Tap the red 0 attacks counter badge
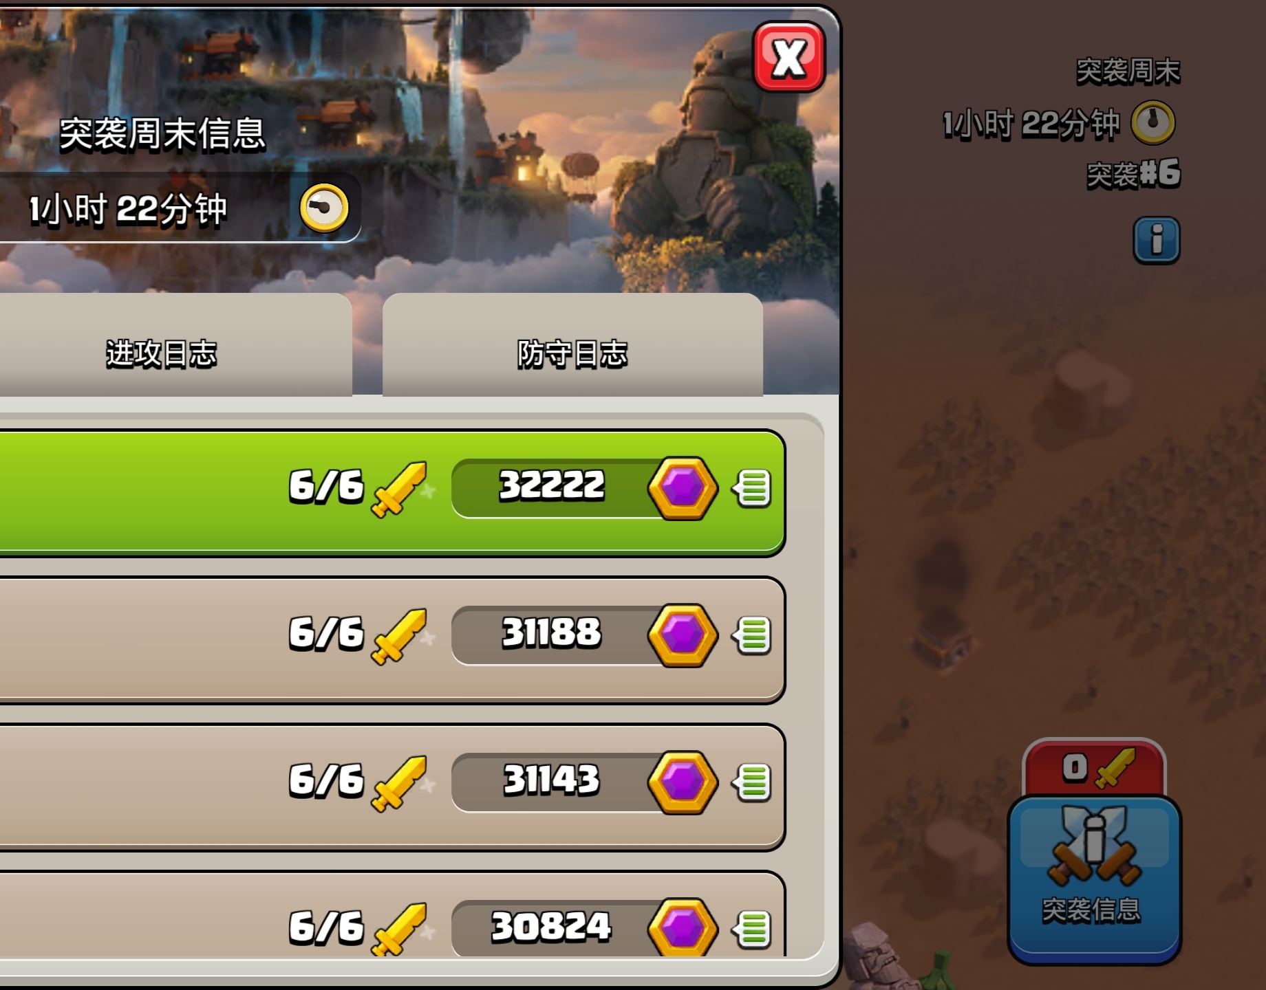1266x990 pixels. (1094, 768)
